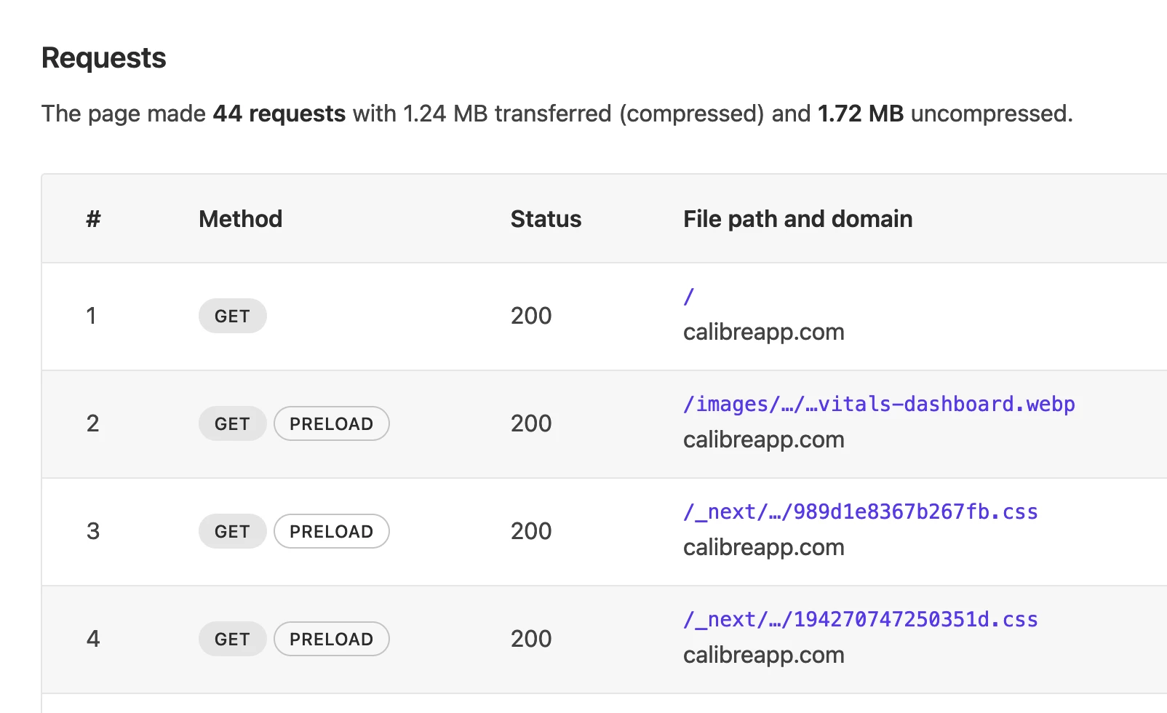Click the PRELOAD badge on request 4
This screenshot has width=1167, height=713.
(331, 639)
